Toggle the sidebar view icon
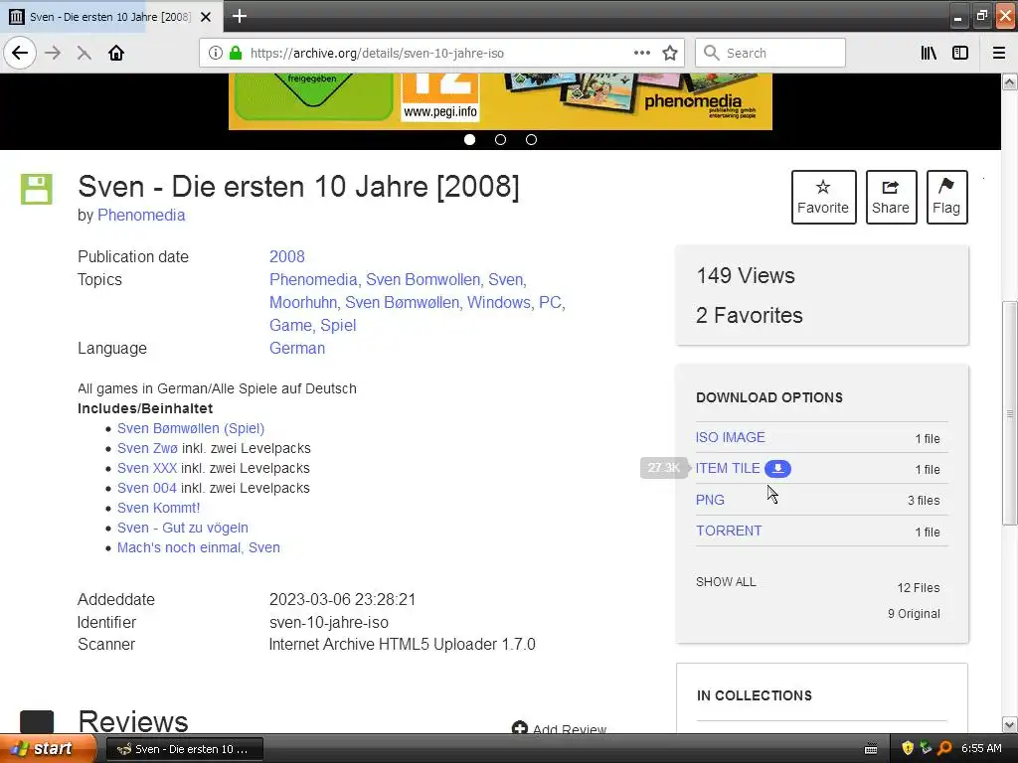 pyautogui.click(x=960, y=53)
